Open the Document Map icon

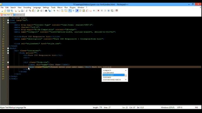pos(84,11)
